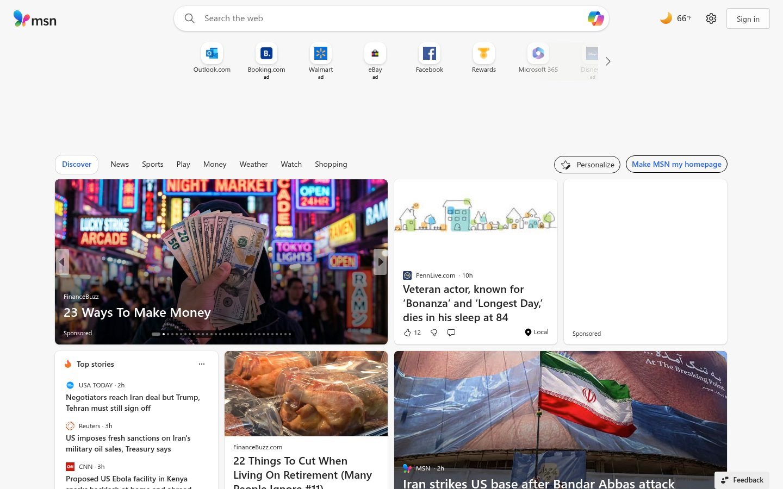Show more shortcuts with the right chevron
Image resolution: width=783 pixels, height=489 pixels.
click(x=608, y=61)
